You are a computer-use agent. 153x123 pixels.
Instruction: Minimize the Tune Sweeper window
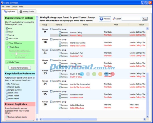tap(143, 3)
